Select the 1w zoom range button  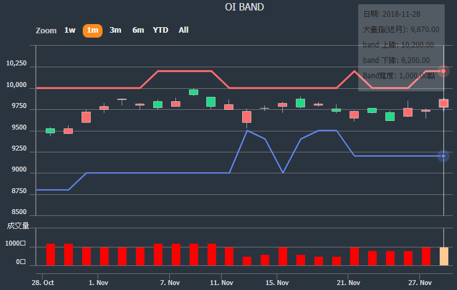[70, 30]
